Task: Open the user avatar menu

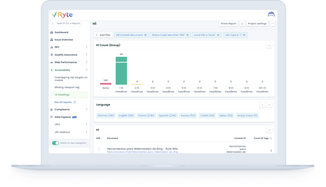Action: click(271, 15)
